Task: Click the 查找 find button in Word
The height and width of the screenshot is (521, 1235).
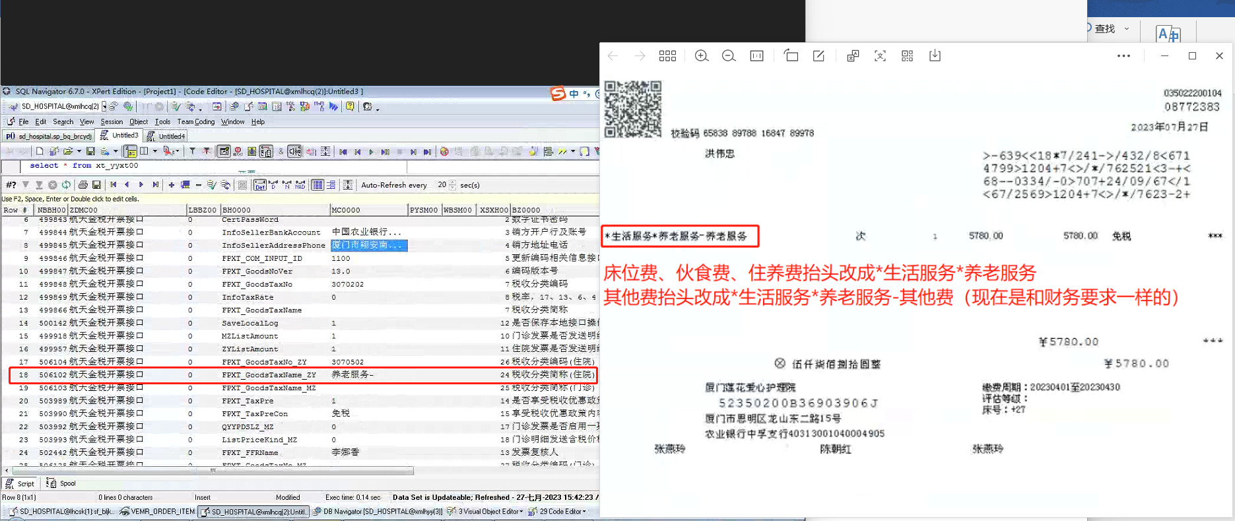Action: click(x=1104, y=28)
